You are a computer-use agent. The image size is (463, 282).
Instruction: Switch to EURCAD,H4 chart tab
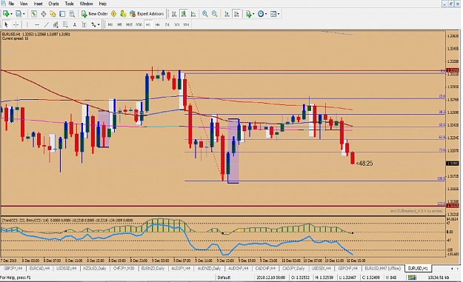pos(39,269)
